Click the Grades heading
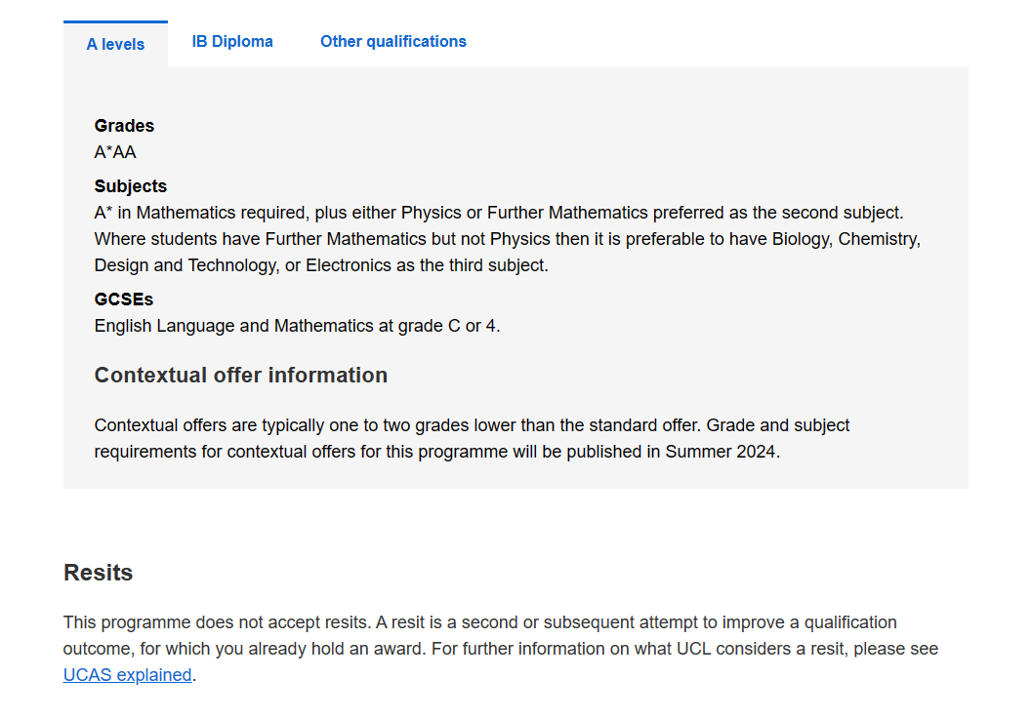 pyautogui.click(x=124, y=126)
